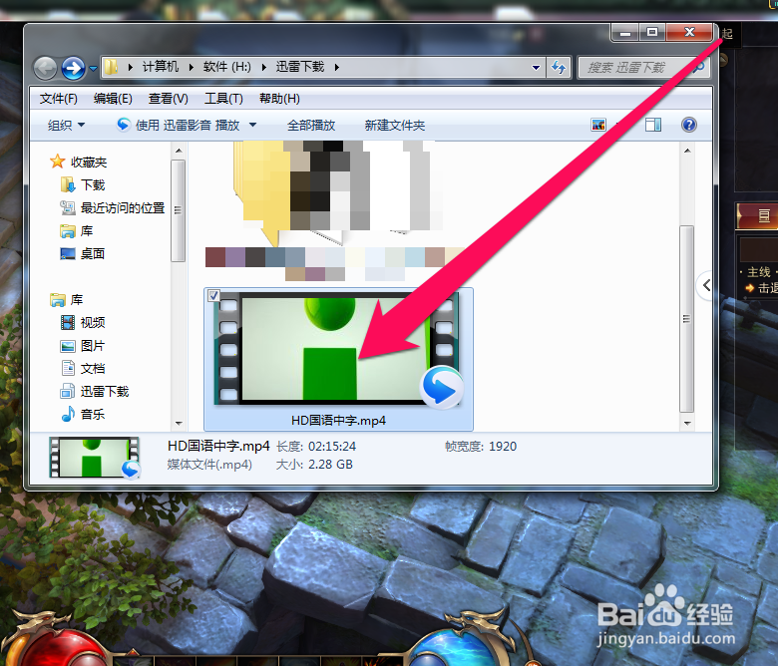Viewport: 778px width, 666px height.
Task: Open Help via the question mark icon
Action: [688, 125]
